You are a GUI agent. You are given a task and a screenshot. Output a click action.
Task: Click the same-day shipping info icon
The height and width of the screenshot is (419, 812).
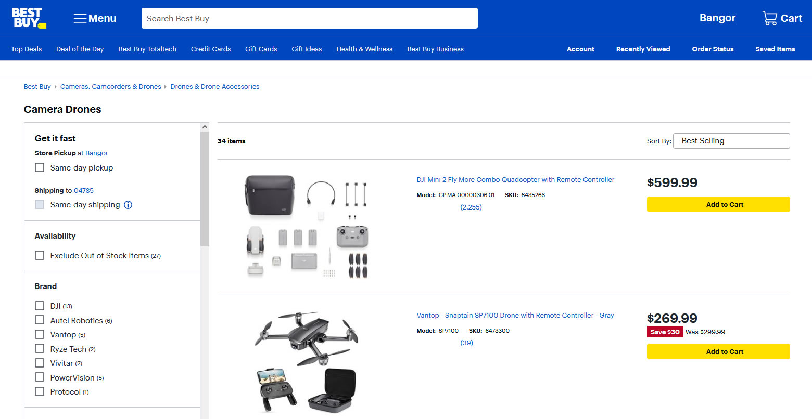click(128, 205)
